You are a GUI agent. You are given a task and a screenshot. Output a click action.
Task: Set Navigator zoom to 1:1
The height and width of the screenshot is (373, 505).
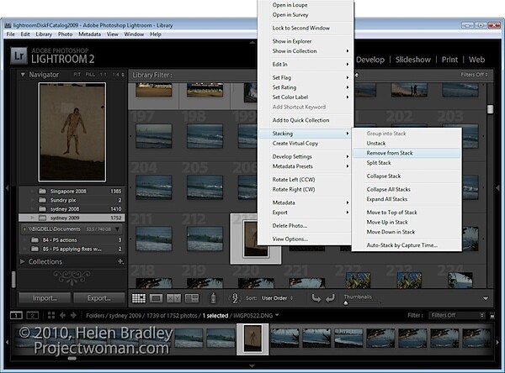point(103,75)
